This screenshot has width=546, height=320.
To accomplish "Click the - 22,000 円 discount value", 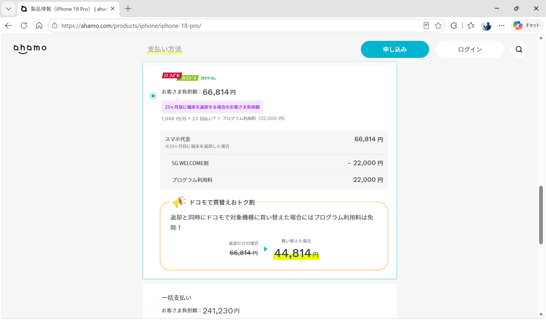I will (365, 163).
